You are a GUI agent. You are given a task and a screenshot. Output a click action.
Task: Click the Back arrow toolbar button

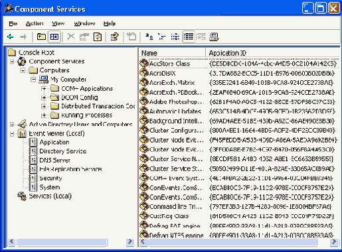coord(11,36)
